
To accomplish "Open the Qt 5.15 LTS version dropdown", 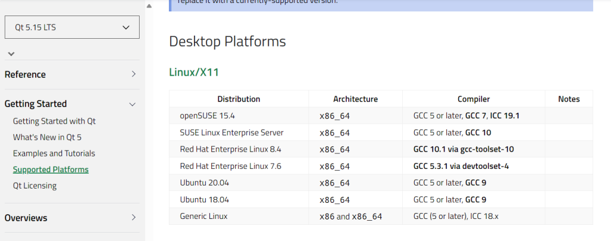I will (72, 27).
